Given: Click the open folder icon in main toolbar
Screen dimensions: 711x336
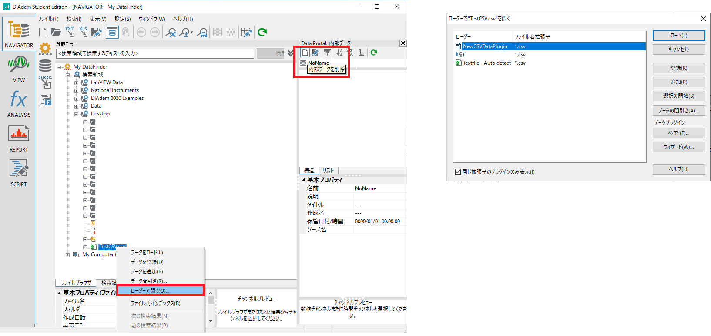Looking at the screenshot, I should tap(56, 32).
